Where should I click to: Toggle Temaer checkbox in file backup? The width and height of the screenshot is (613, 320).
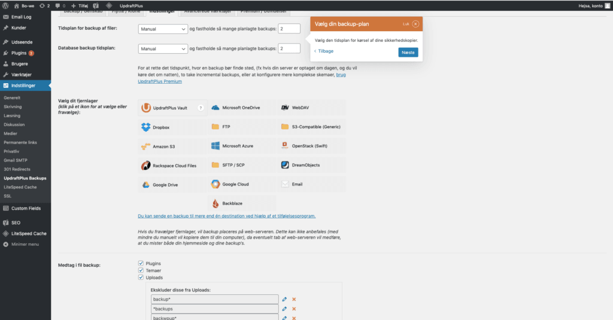pyautogui.click(x=141, y=270)
